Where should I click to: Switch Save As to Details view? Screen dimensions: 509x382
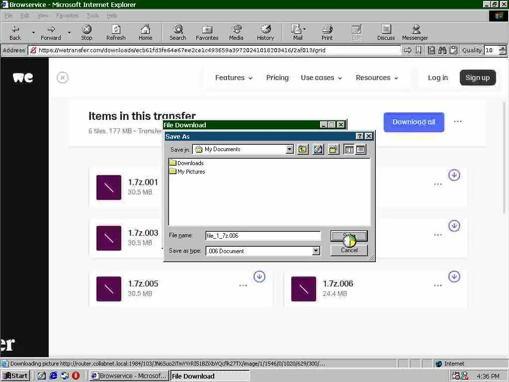pyautogui.click(x=361, y=149)
